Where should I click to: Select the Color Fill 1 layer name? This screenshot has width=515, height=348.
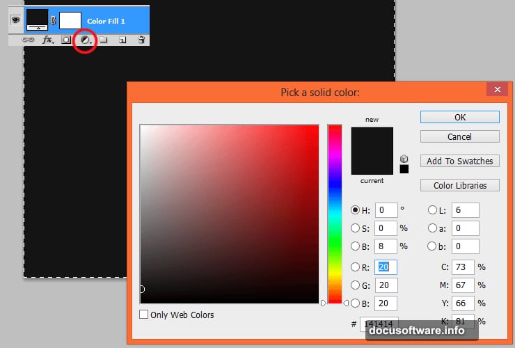click(x=106, y=21)
